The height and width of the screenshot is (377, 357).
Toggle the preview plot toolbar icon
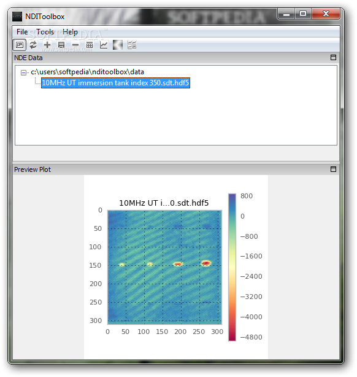coord(20,45)
